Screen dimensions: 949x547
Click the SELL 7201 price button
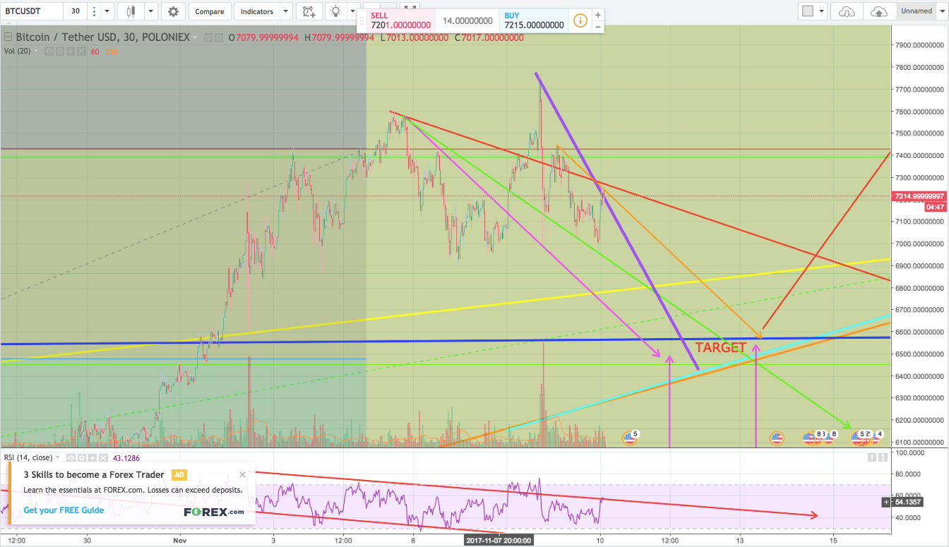401,20
